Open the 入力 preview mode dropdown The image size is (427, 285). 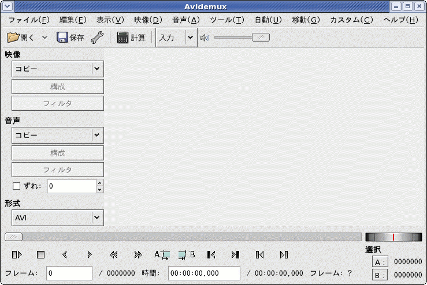tap(176, 37)
